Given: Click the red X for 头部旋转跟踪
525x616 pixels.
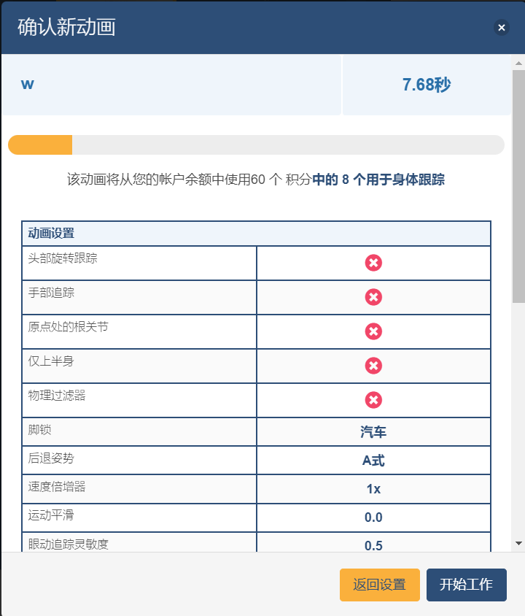Looking at the screenshot, I should (x=373, y=263).
